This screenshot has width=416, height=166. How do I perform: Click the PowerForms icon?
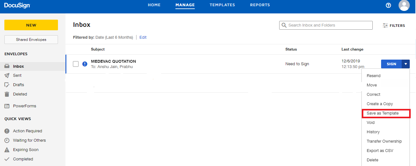(7, 106)
